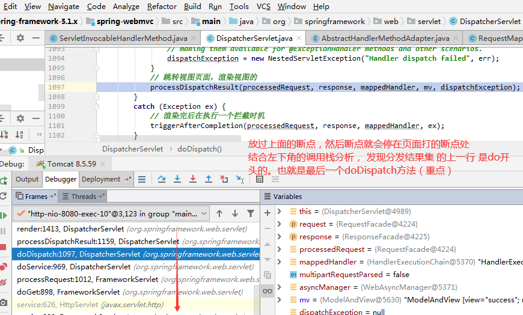
Task: Stop the debug session red square
Action: [4, 247]
